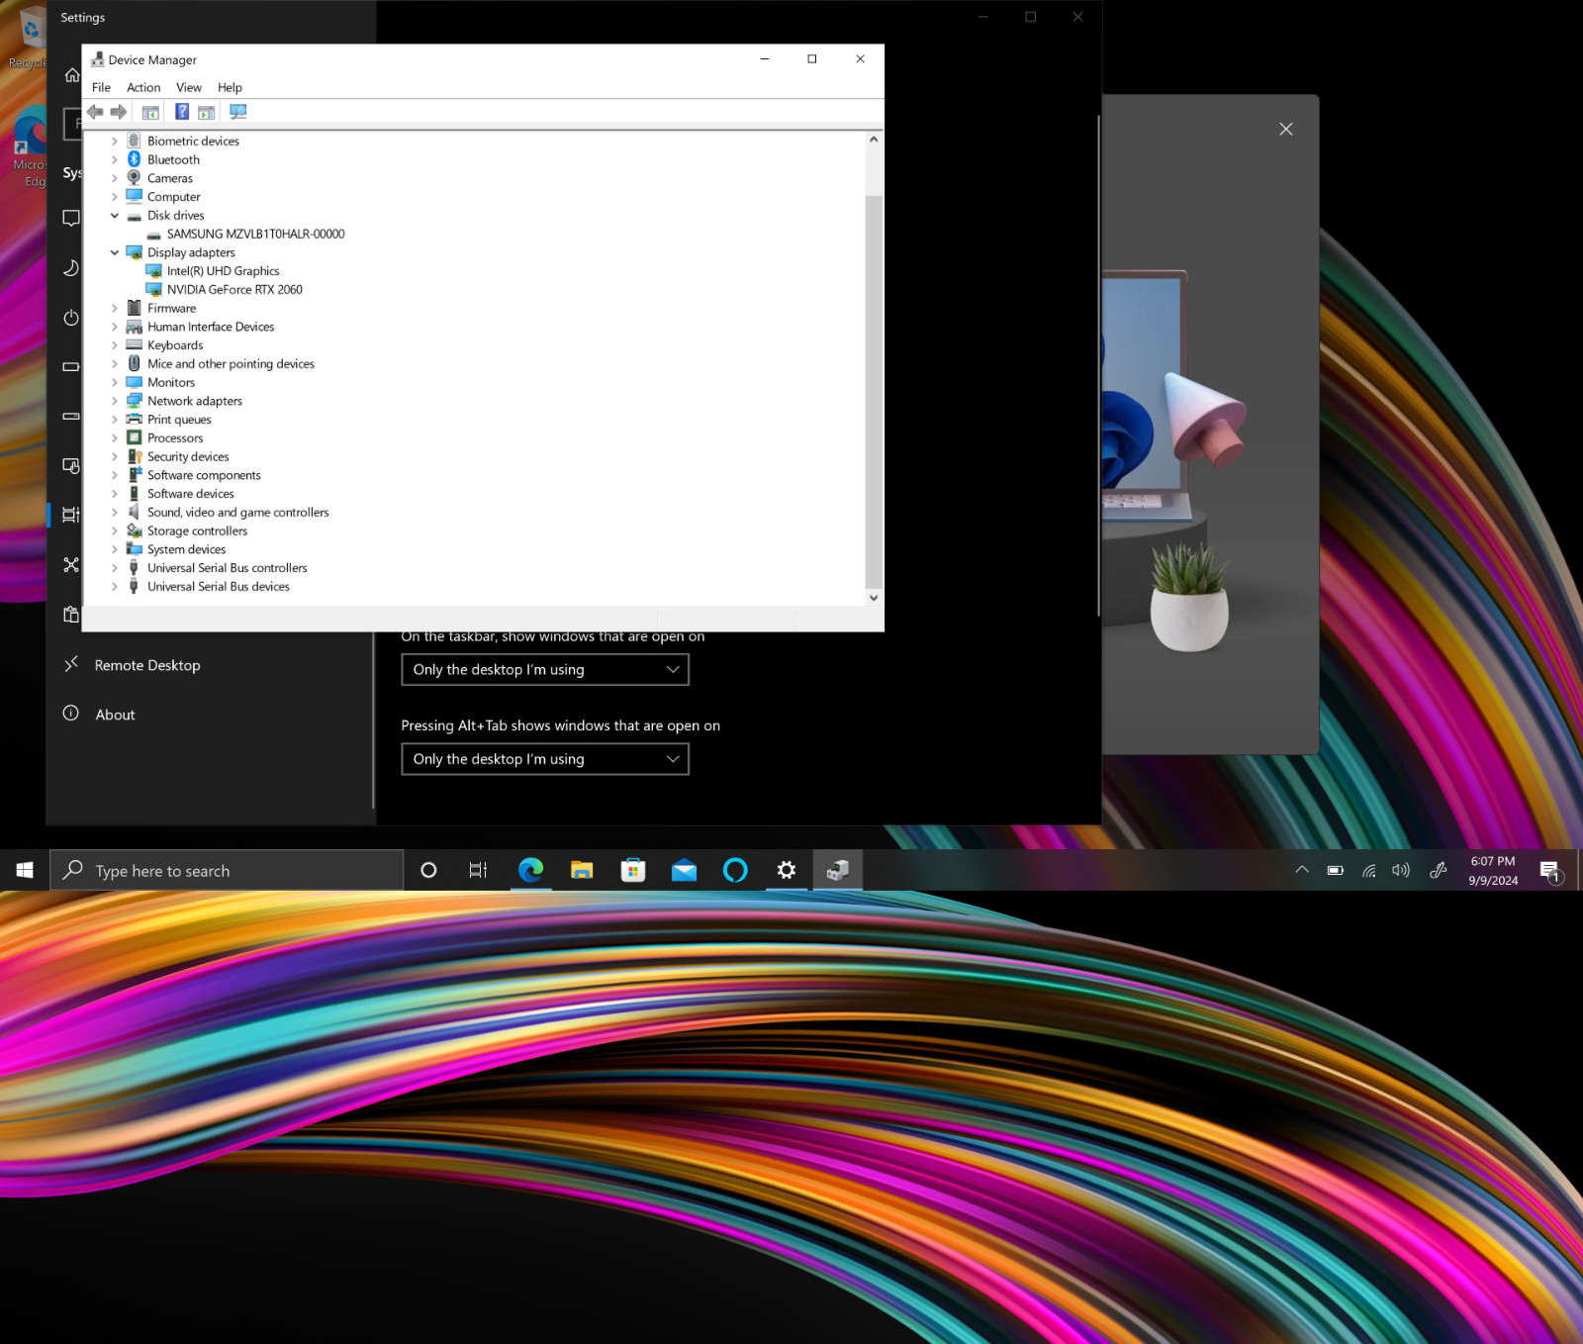Open the taskbar windows desktop dropdown
This screenshot has height=1344, width=1583.
point(545,669)
